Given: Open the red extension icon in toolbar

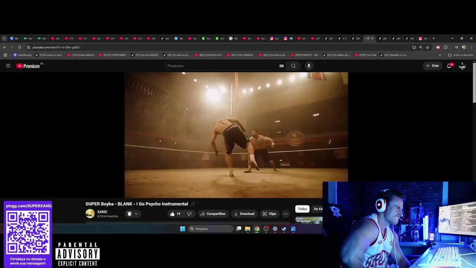Looking at the screenshot, I should (438, 47).
